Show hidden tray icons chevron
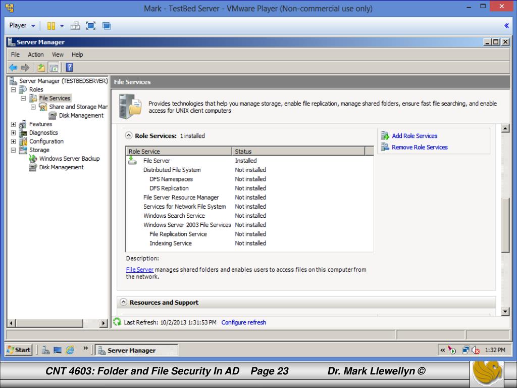Viewport: 517px width, 388px height. point(442,350)
